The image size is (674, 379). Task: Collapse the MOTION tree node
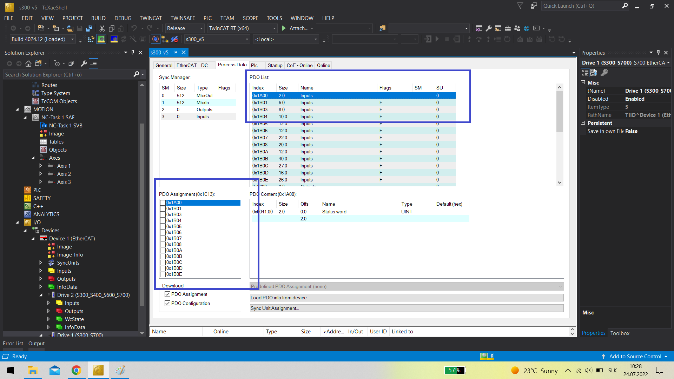(17, 109)
